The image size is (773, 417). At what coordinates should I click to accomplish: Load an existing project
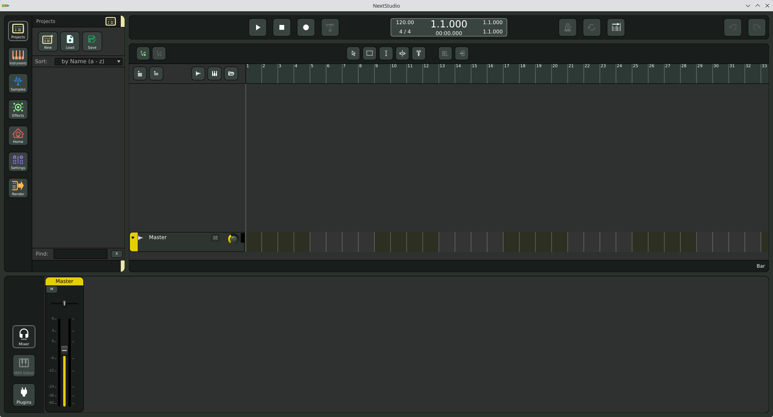pos(70,41)
